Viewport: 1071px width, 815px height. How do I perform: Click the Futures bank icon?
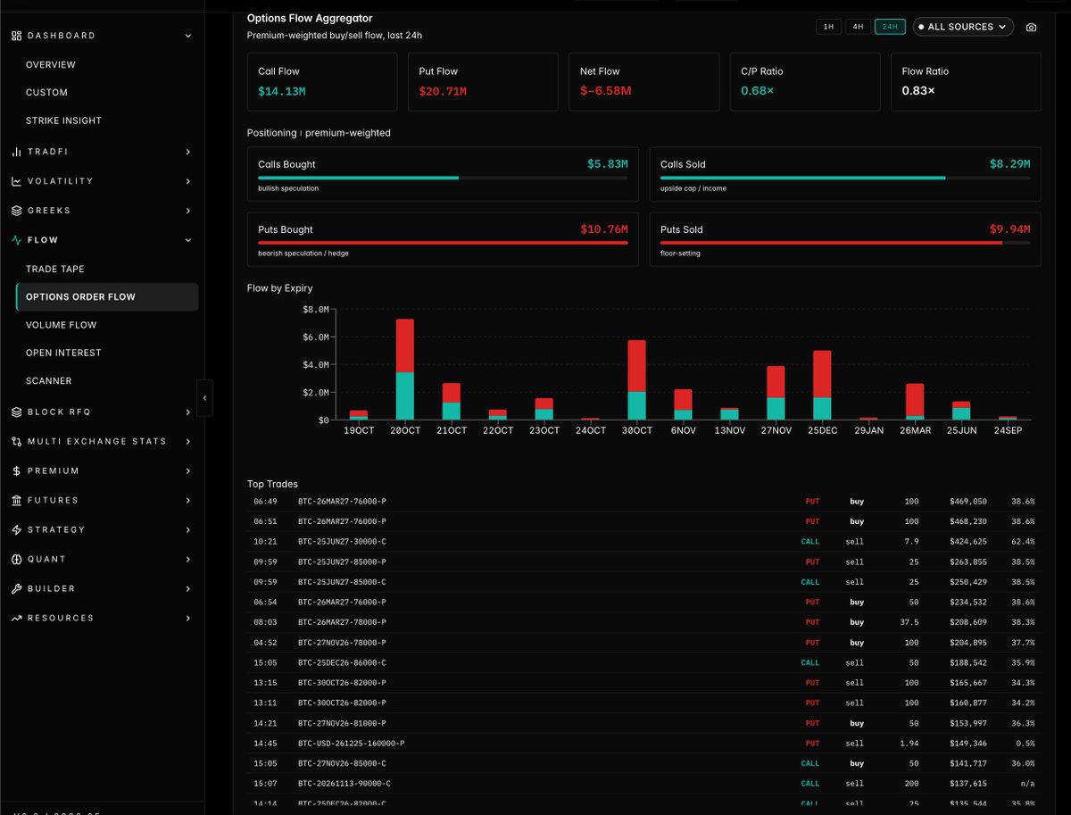tap(16, 501)
